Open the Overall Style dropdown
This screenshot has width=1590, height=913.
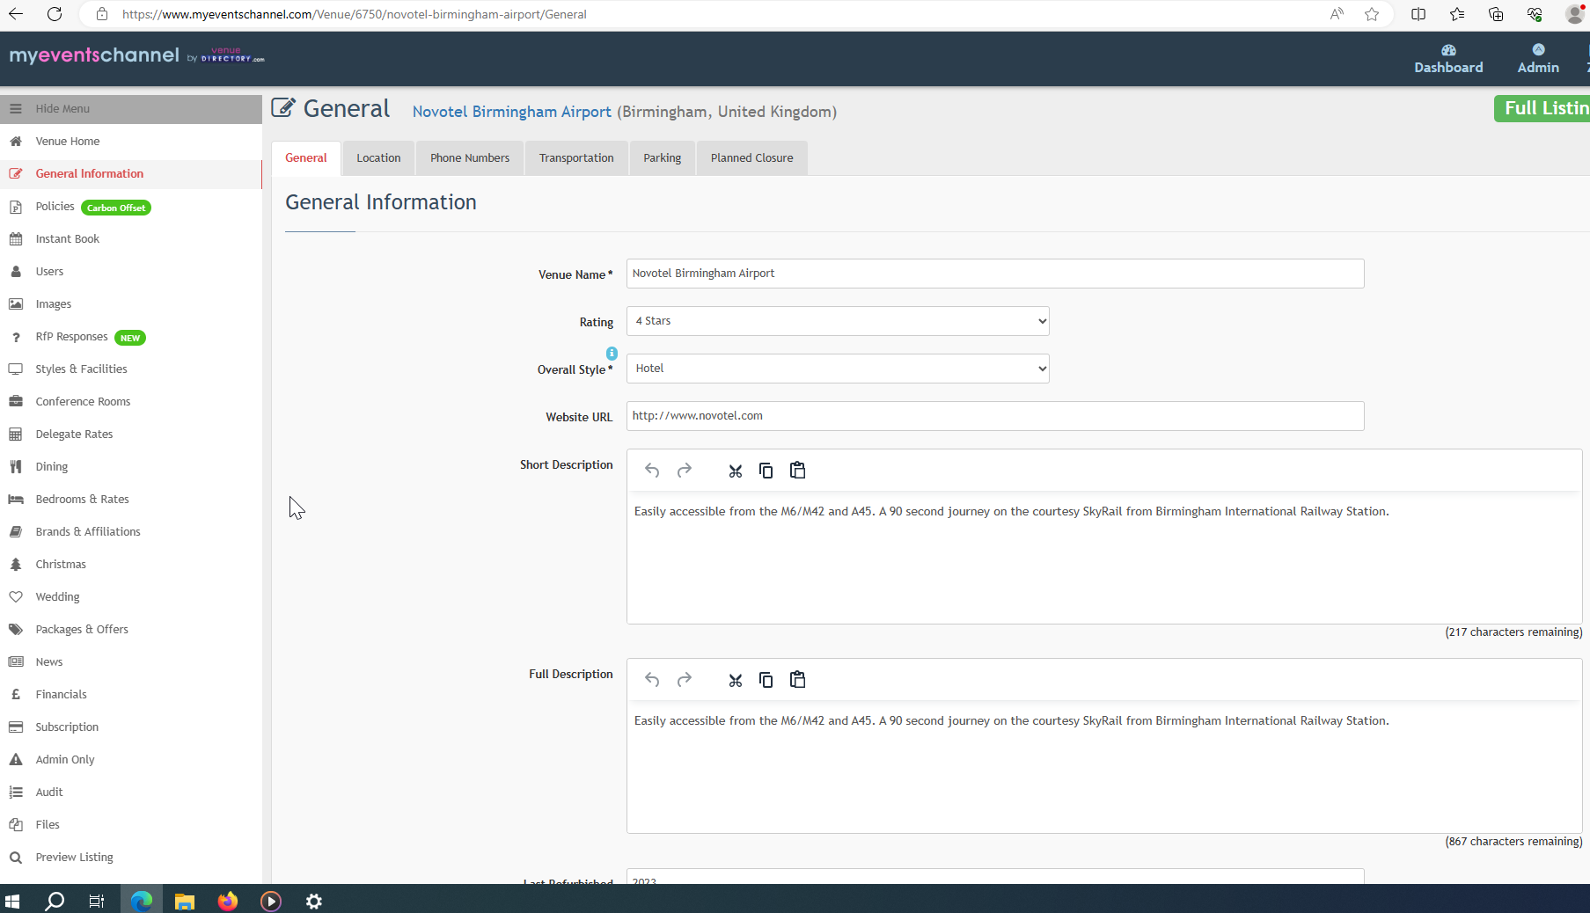pyautogui.click(x=838, y=369)
